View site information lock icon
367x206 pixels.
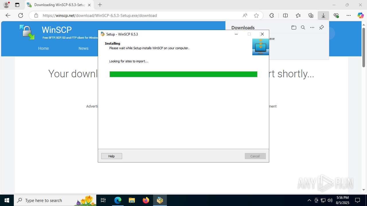36,15
